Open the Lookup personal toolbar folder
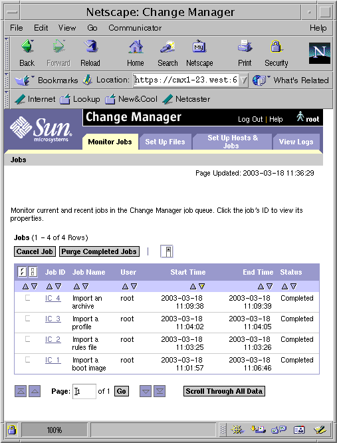The height and width of the screenshot is (443, 337). point(80,99)
